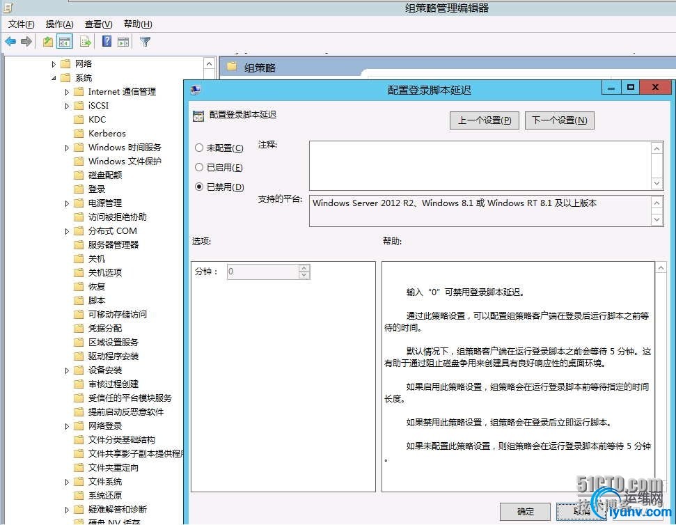
Task: Collapse the 系统 tree node
Action: tap(54, 78)
